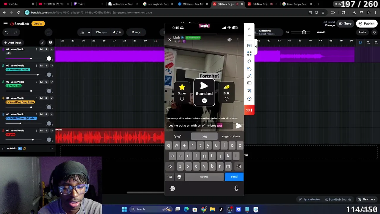Toggle the magnet snap-to-grid icon
The height and width of the screenshot is (214, 380).
(x=360, y=43)
